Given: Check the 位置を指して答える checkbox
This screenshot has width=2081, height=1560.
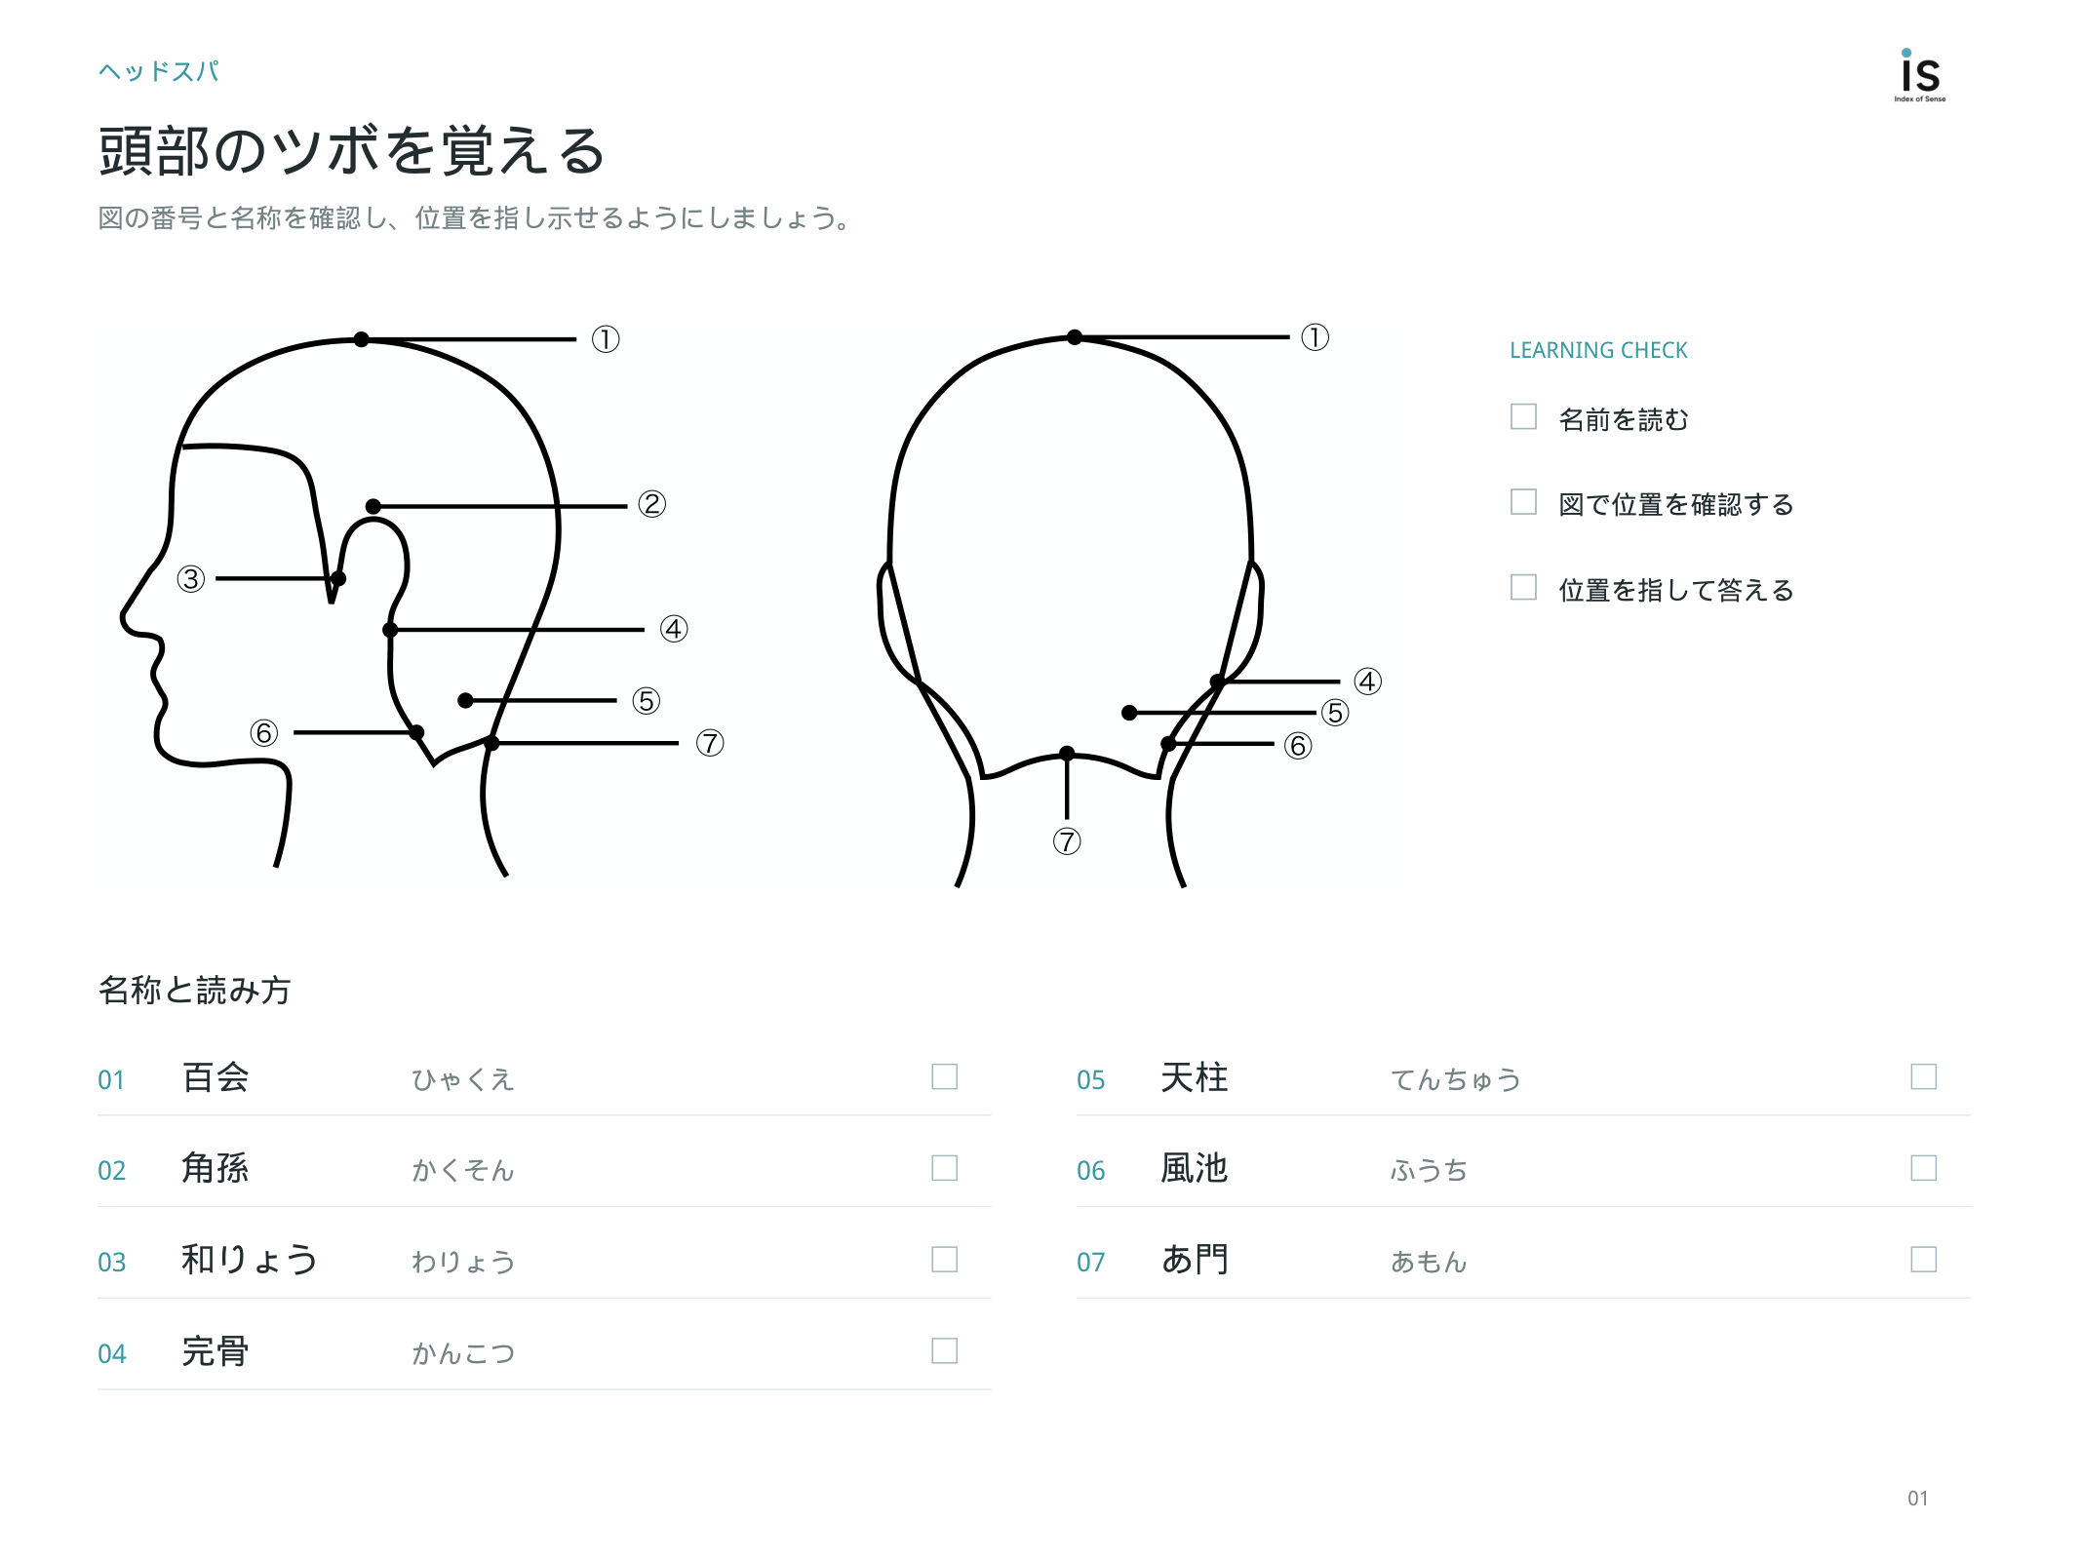Looking at the screenshot, I should click(1522, 587).
